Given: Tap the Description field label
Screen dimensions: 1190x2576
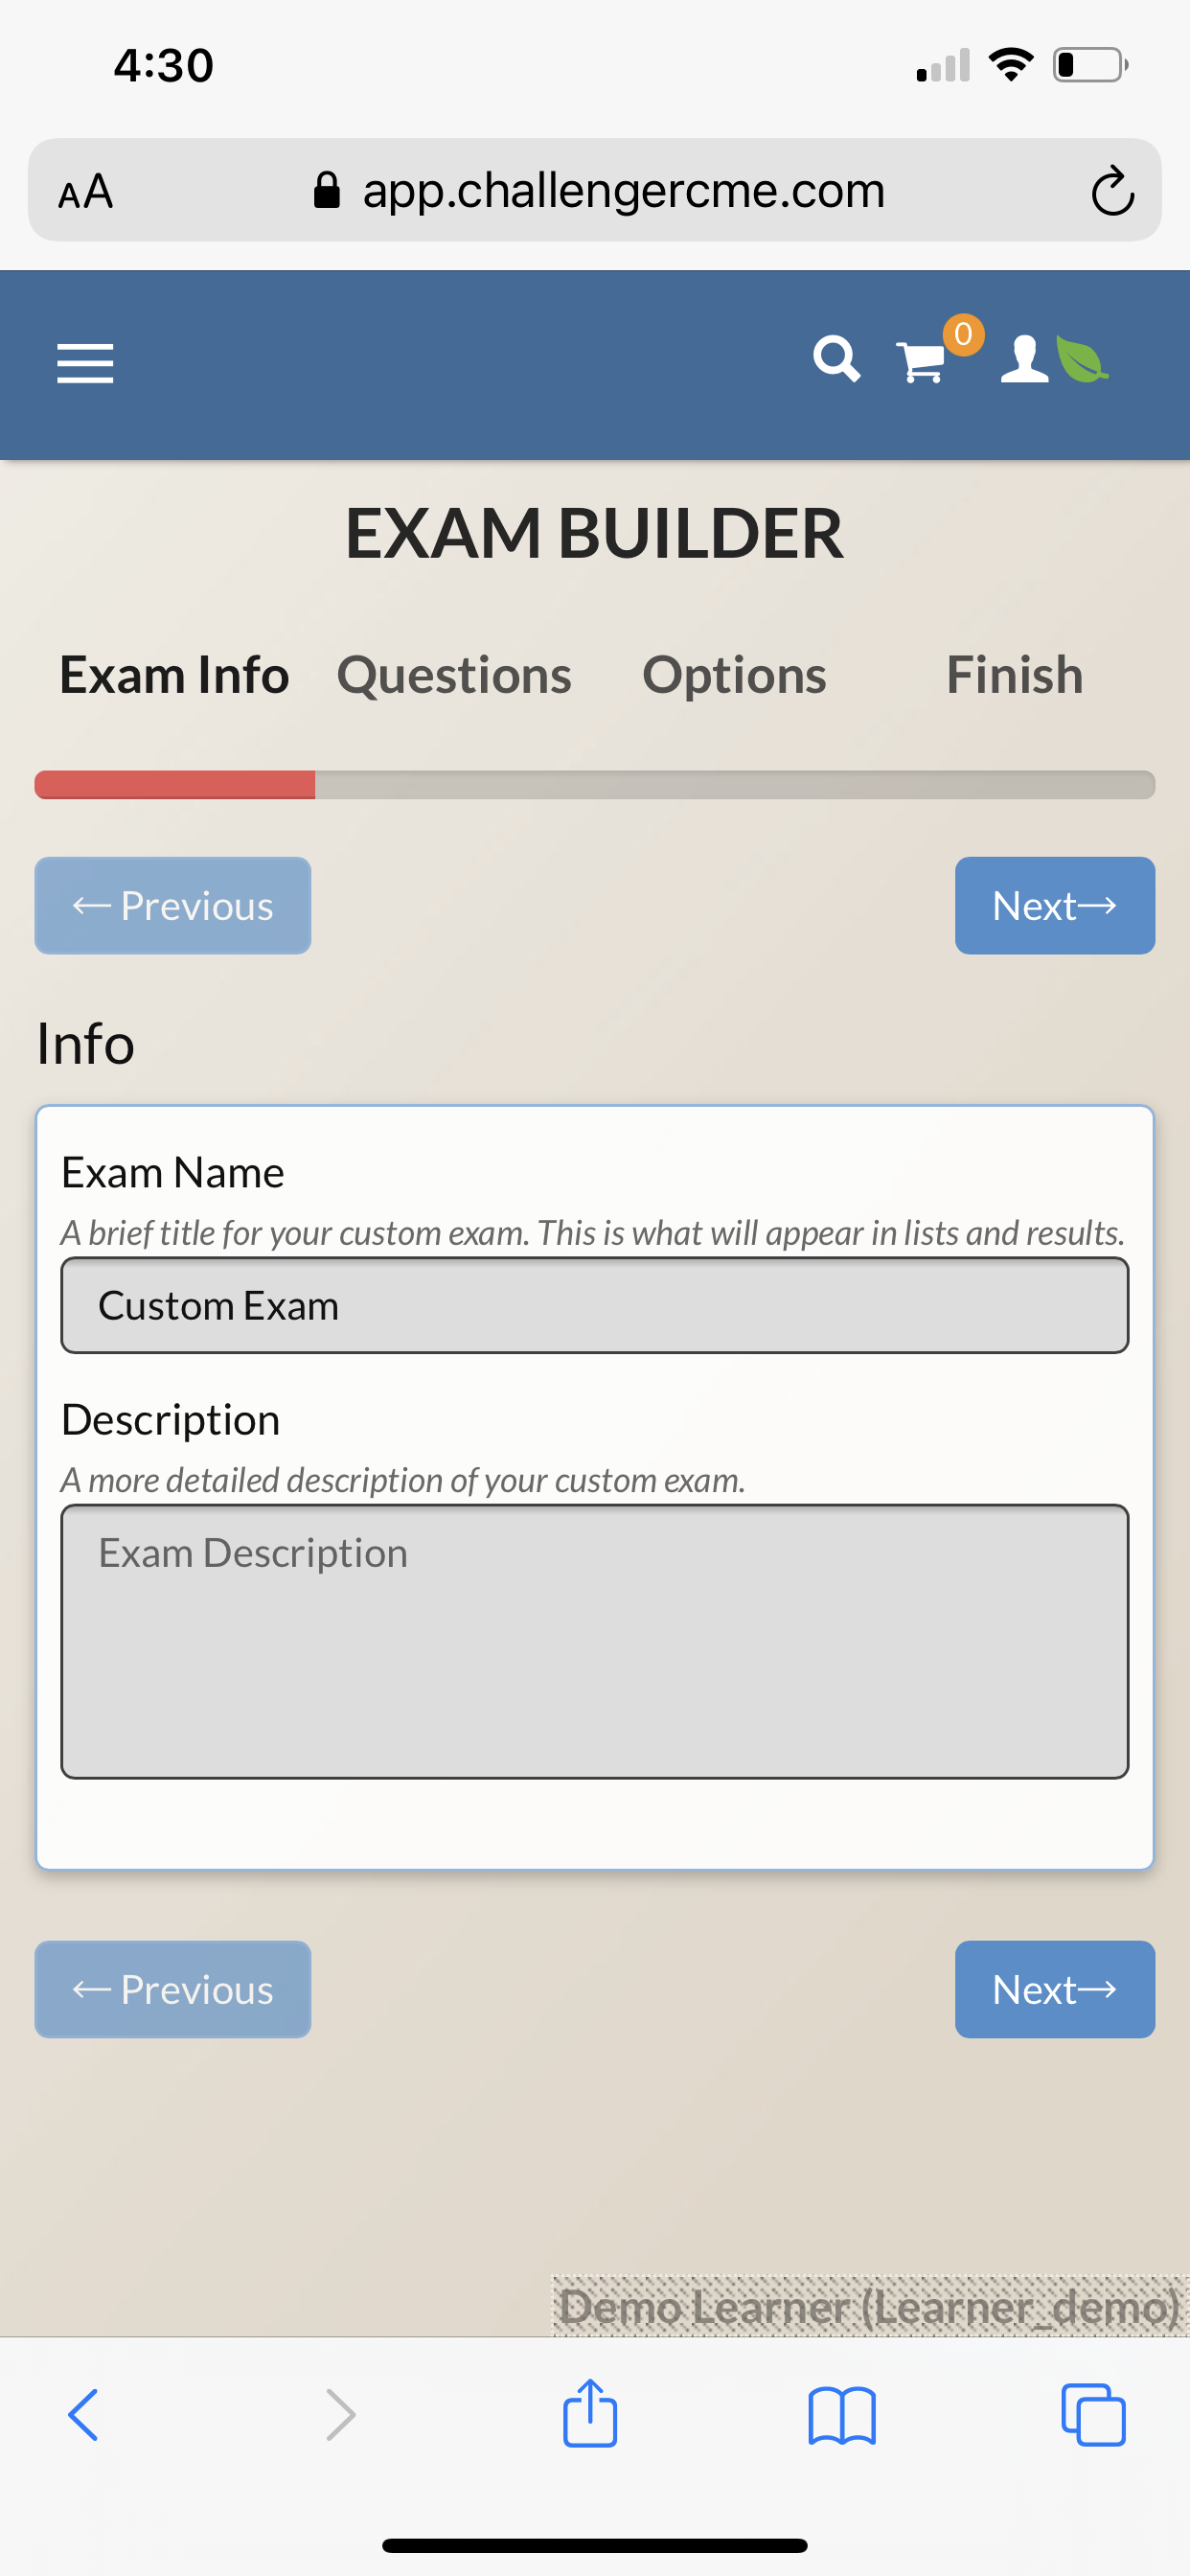Looking at the screenshot, I should click(x=171, y=1420).
